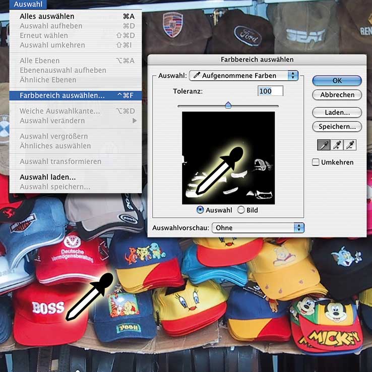Open the Auswahlvorschau Ohne dropdown
The image size is (372, 372).
click(258, 228)
